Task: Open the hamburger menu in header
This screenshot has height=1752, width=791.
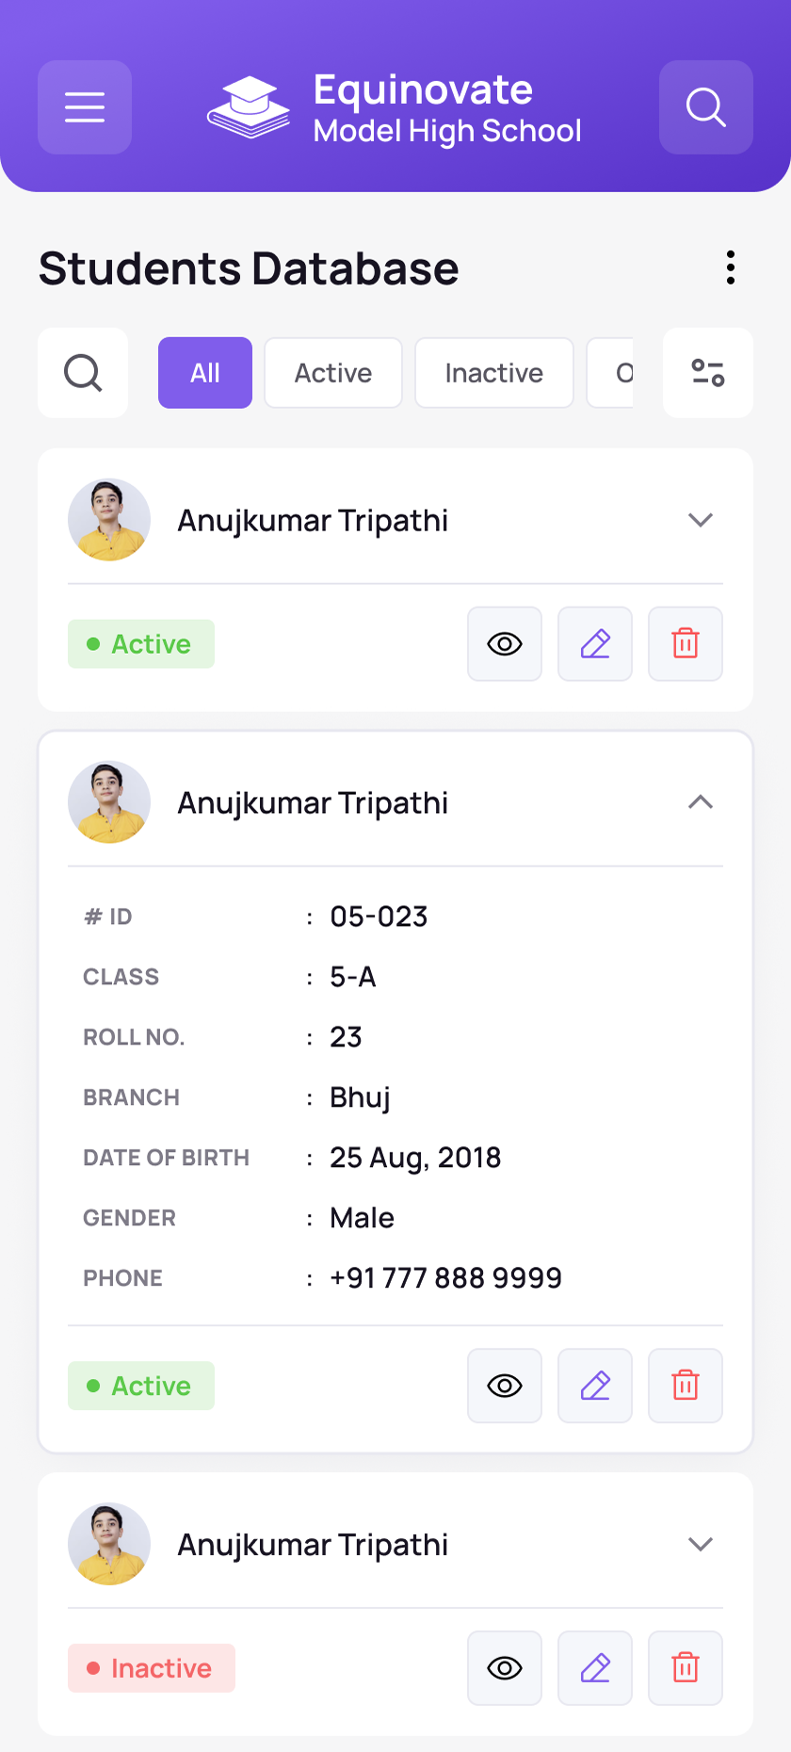Action: (x=85, y=107)
